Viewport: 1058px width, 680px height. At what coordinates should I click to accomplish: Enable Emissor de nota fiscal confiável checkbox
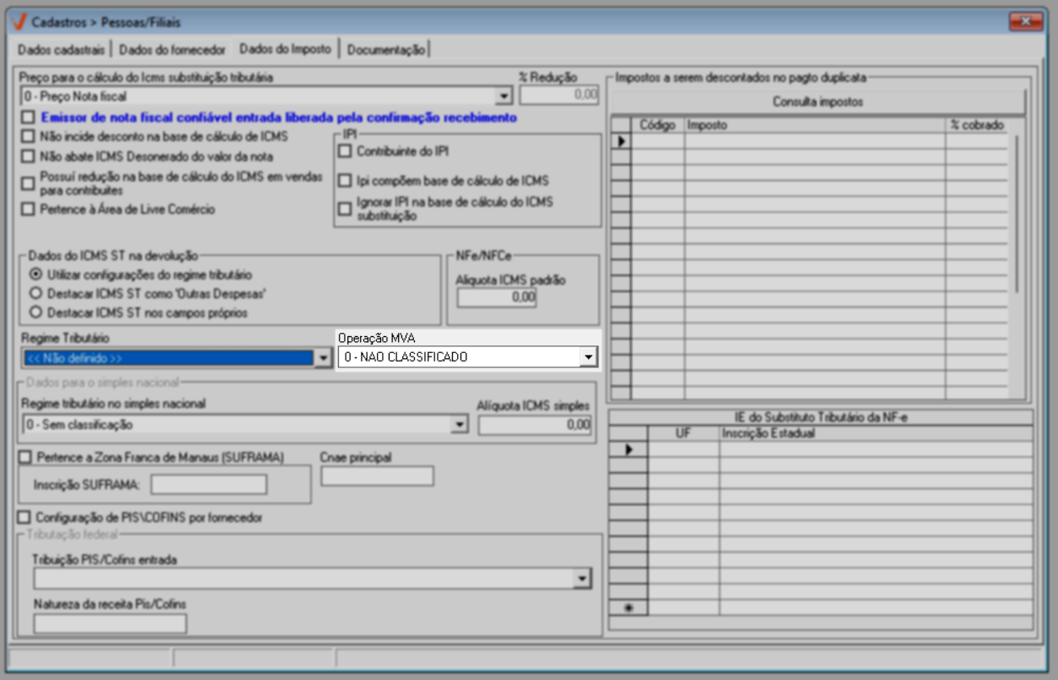click(x=29, y=117)
